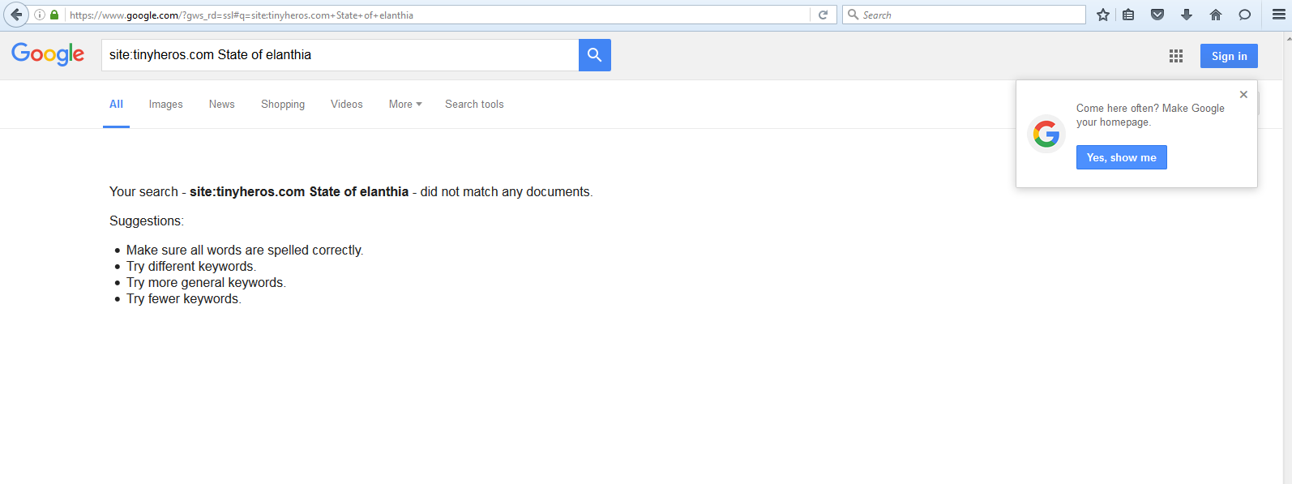The height and width of the screenshot is (484, 1292).
Task: Dismiss the homepage promo with X
Action: 1243,95
